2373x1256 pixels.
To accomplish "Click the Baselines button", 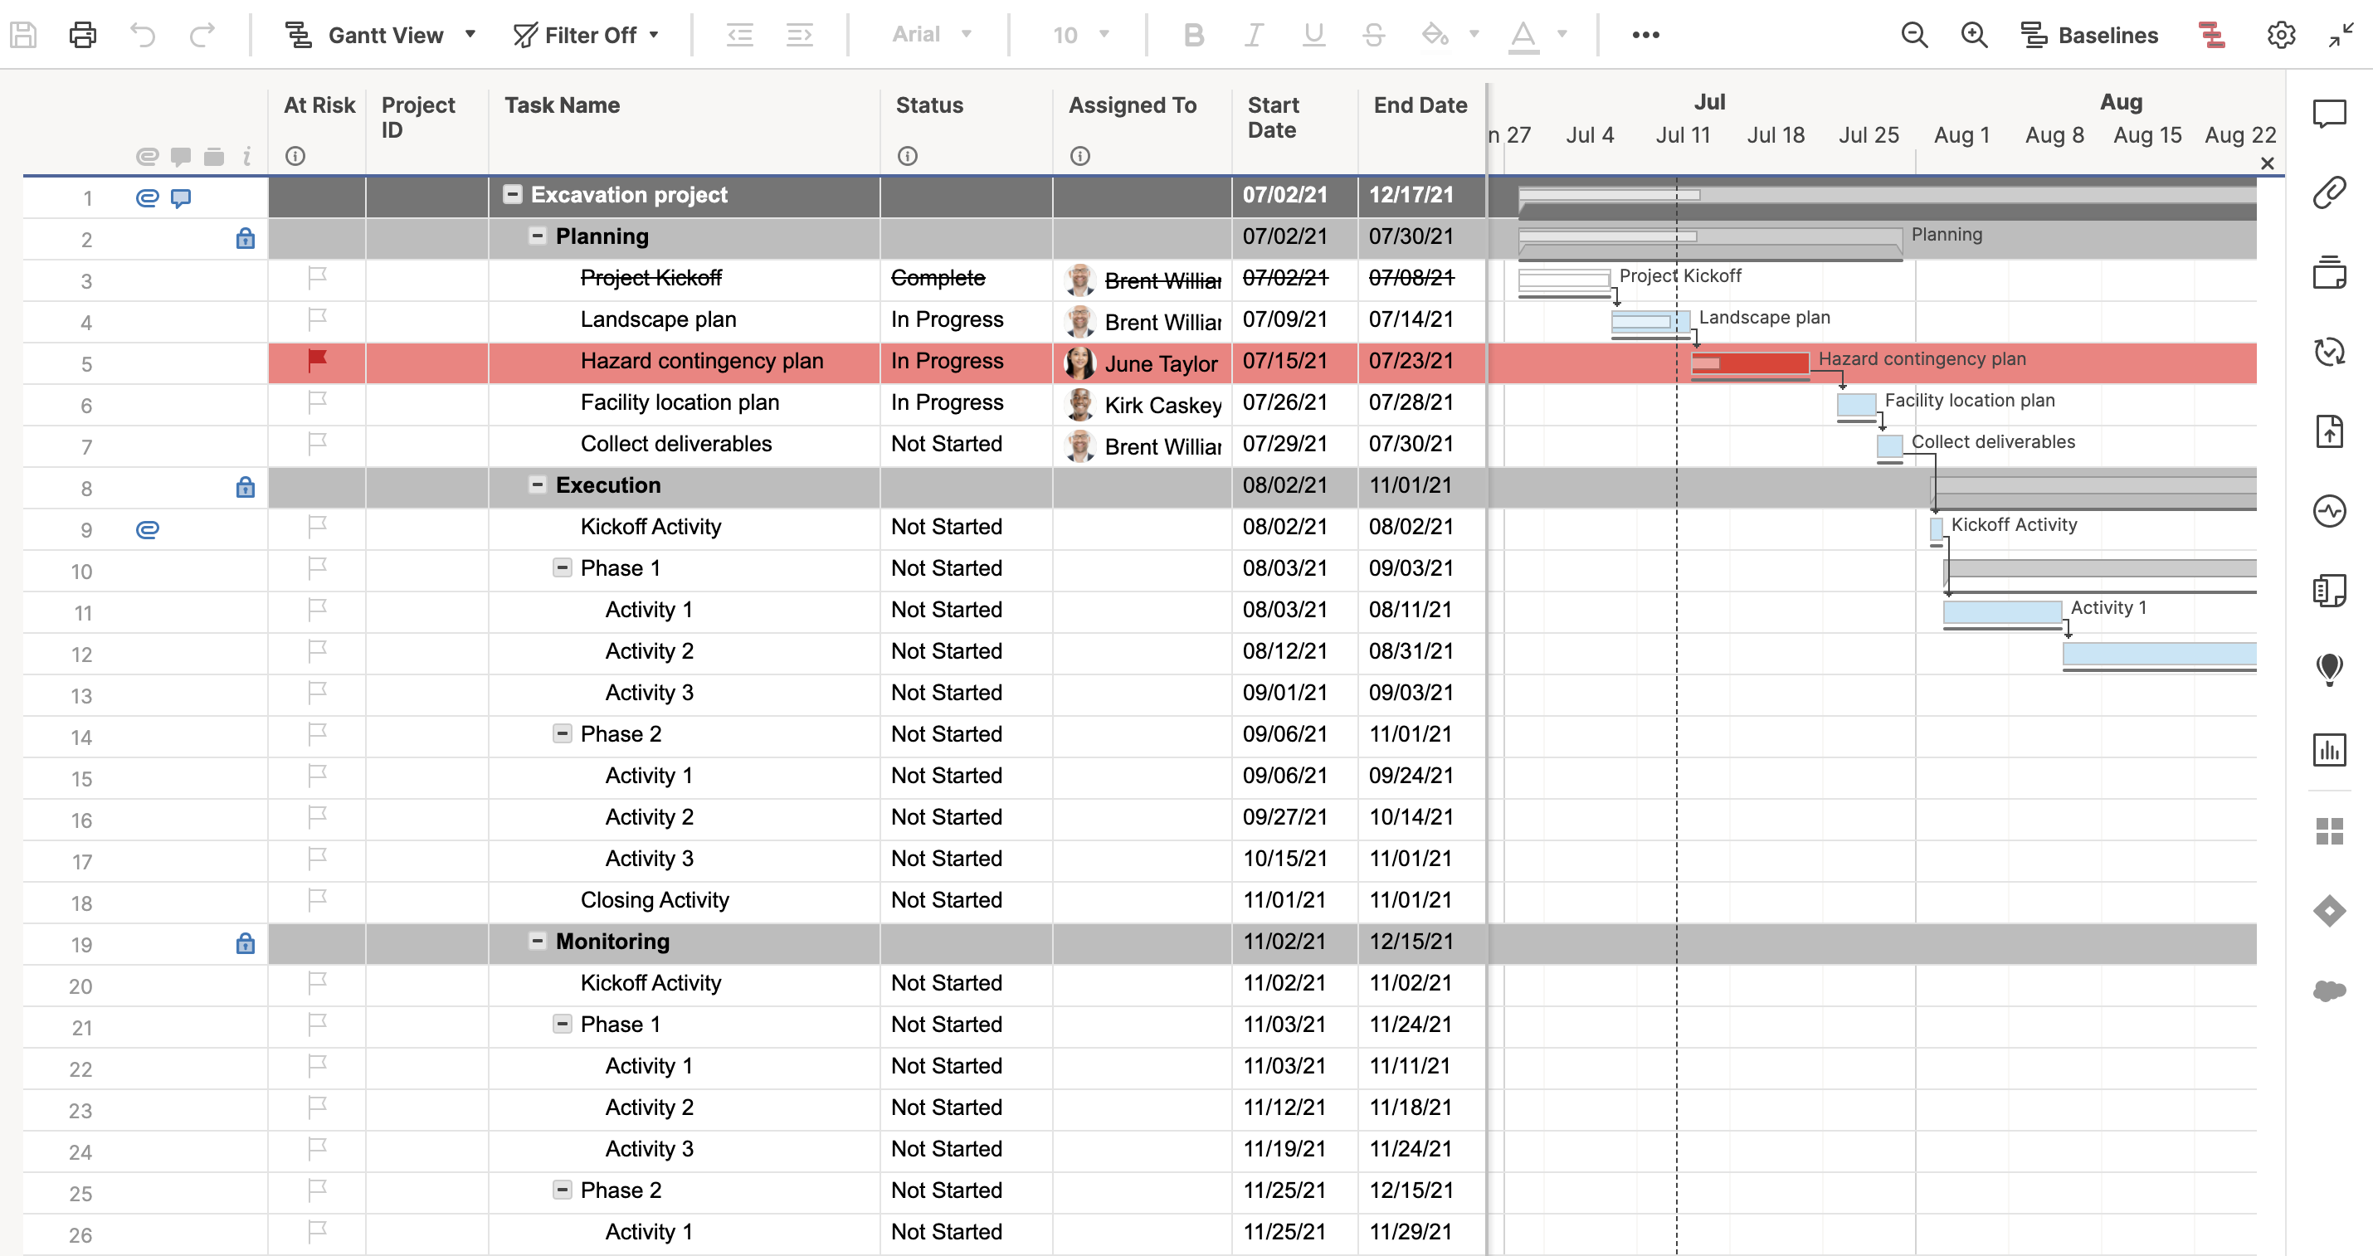I will pyautogui.click(x=2090, y=35).
